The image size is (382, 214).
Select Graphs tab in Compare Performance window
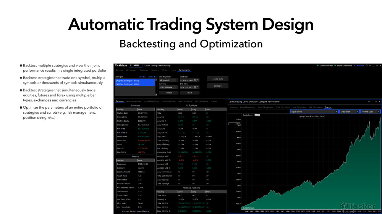[x=328, y=107]
